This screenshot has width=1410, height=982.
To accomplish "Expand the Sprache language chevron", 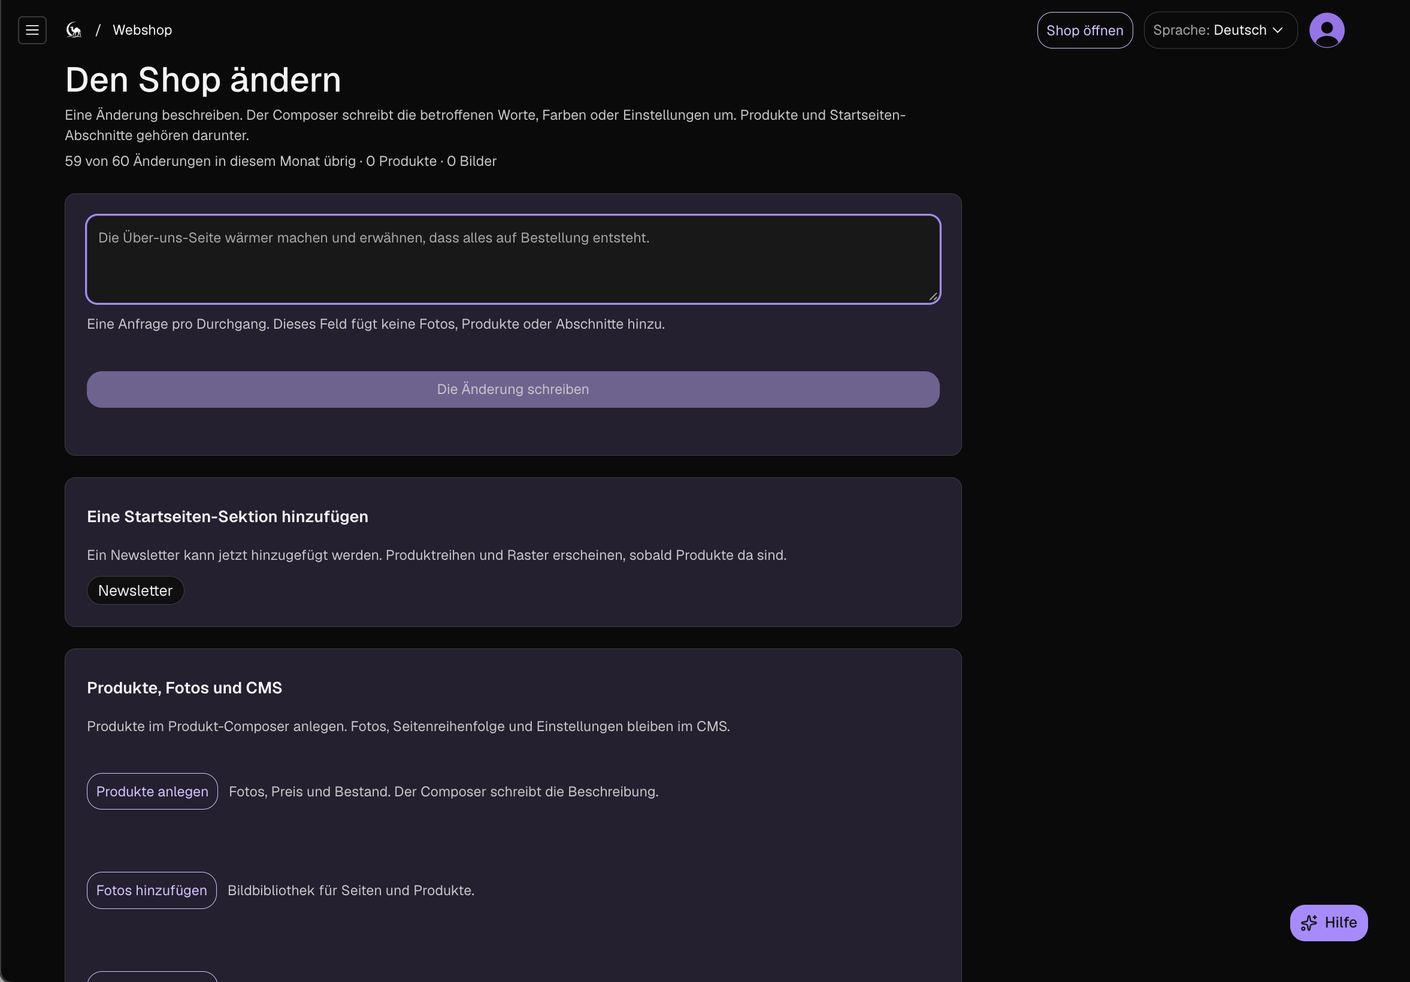I will (1278, 30).
